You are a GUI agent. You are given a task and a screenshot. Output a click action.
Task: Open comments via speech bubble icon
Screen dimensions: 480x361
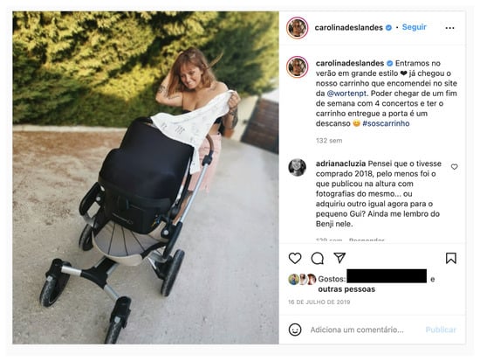tap(317, 258)
